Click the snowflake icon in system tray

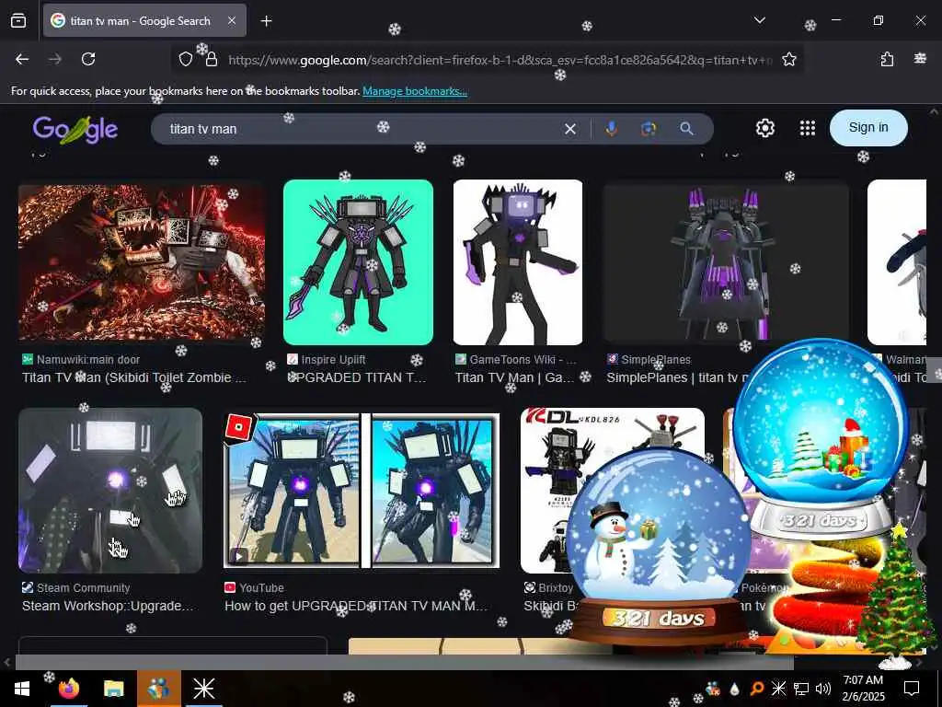click(x=778, y=689)
